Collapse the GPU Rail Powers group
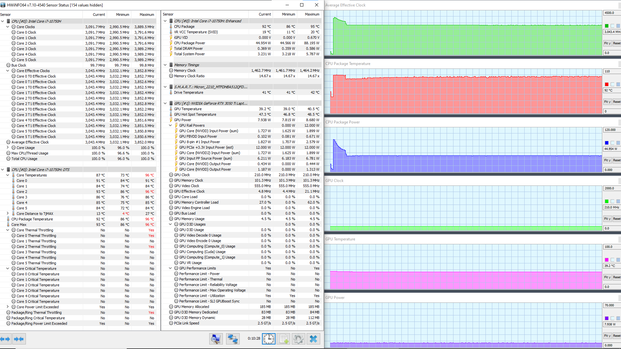Screen dimensions: 621x349 click(x=170, y=125)
